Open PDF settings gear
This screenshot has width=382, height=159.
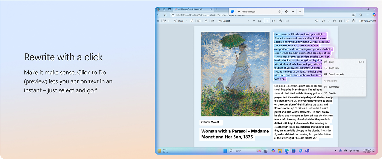pos(353,21)
